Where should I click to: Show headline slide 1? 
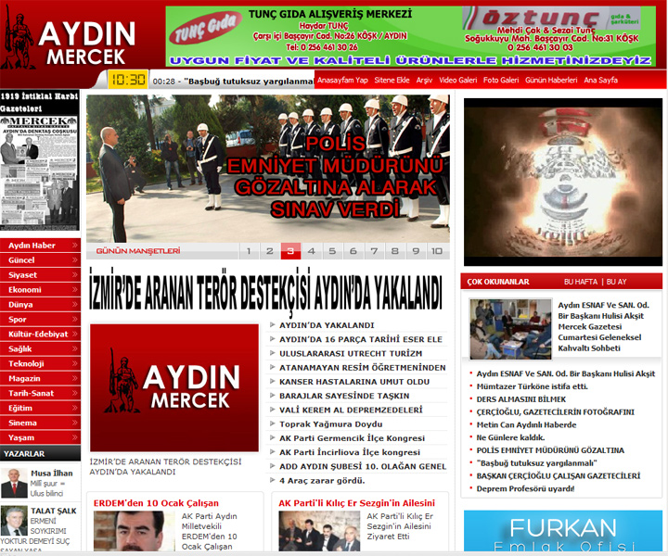coord(249,251)
